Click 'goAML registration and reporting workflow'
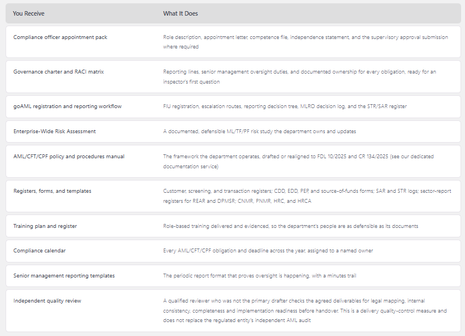The width and height of the screenshot is (465, 336). 68,106
